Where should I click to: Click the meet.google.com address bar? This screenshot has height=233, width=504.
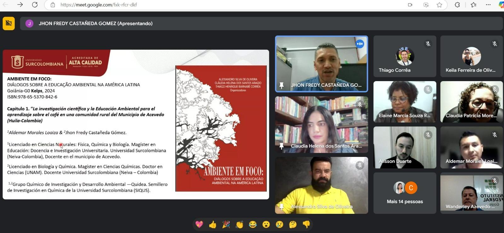[220, 5]
